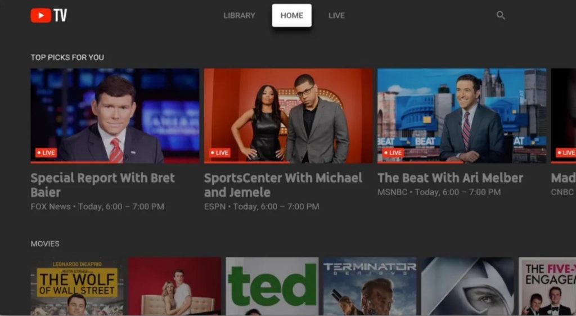Open the ted movie poster
Screen dimensions: 576x316
coord(272,286)
